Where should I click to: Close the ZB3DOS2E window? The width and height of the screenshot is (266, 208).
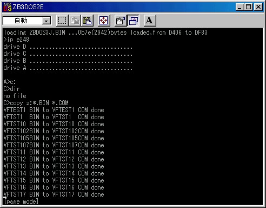(258, 7)
